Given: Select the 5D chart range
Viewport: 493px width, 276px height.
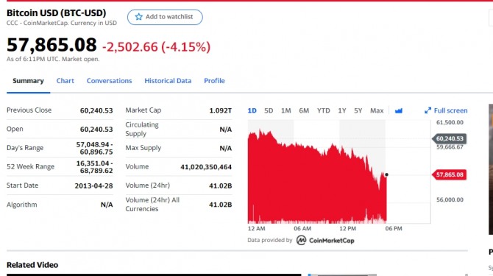Looking at the screenshot, I should click(269, 110).
